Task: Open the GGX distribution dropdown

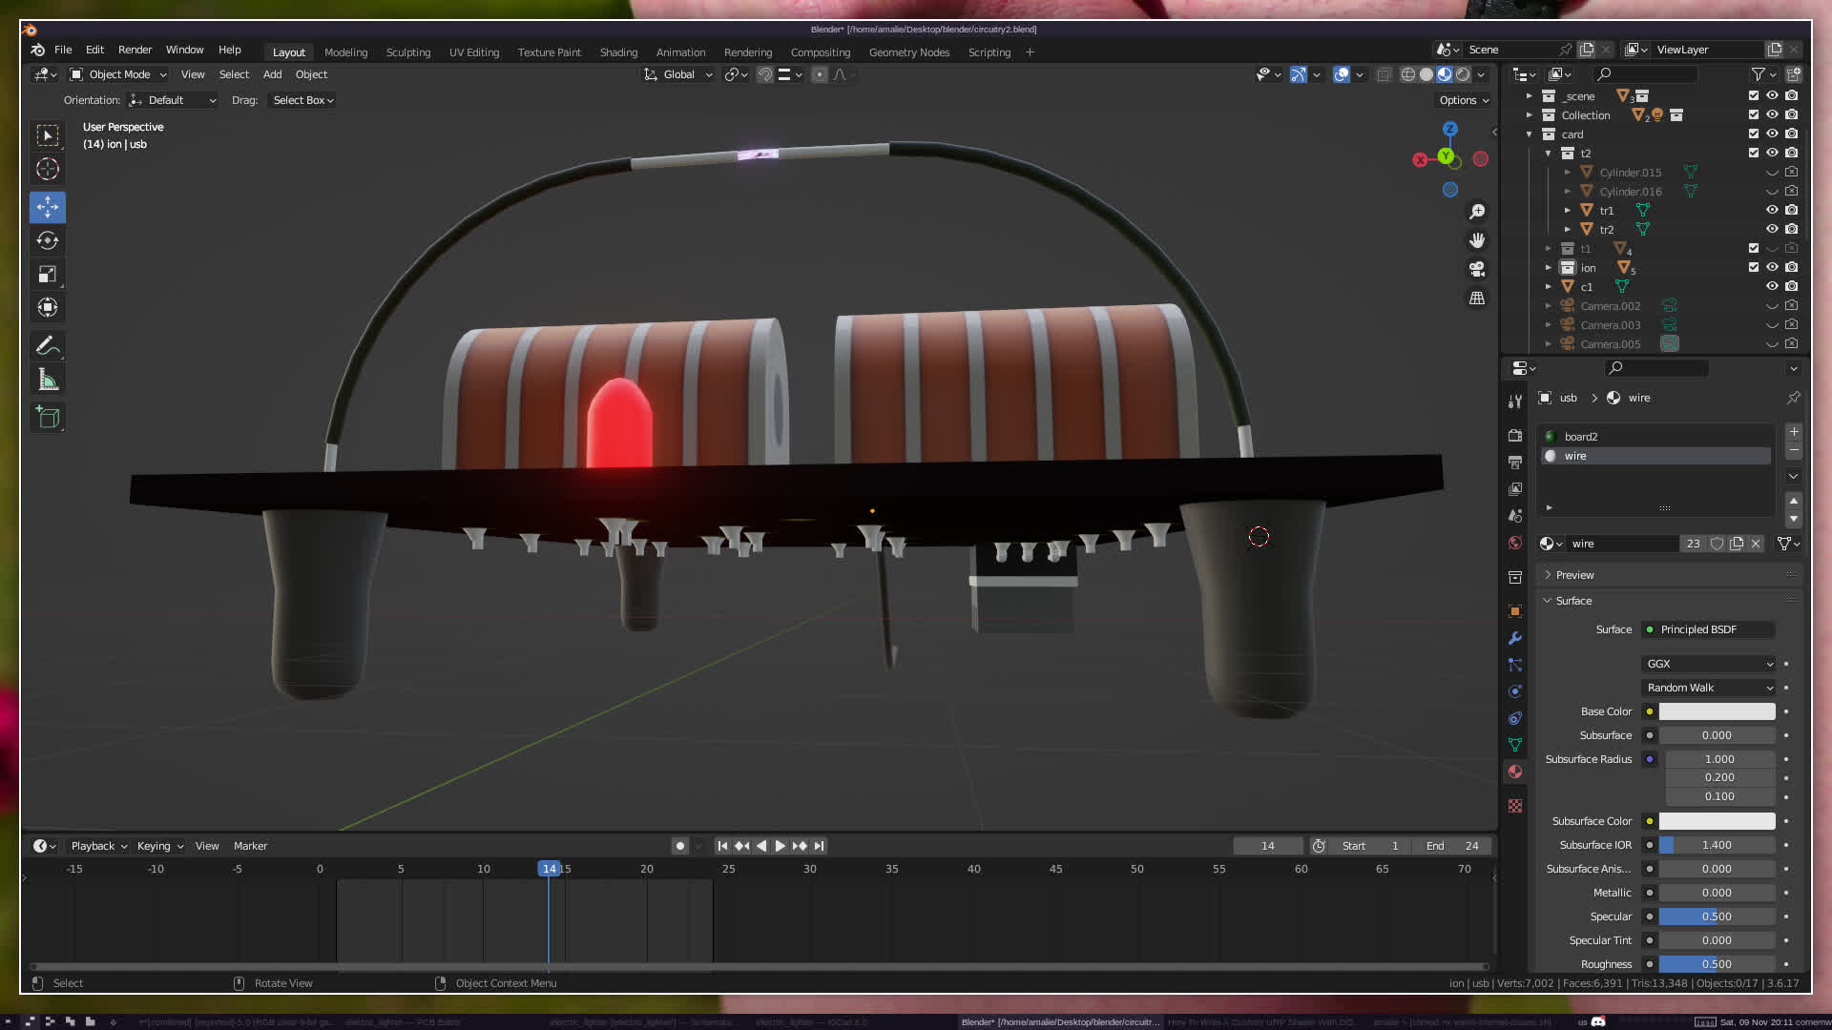Action: (x=1708, y=664)
